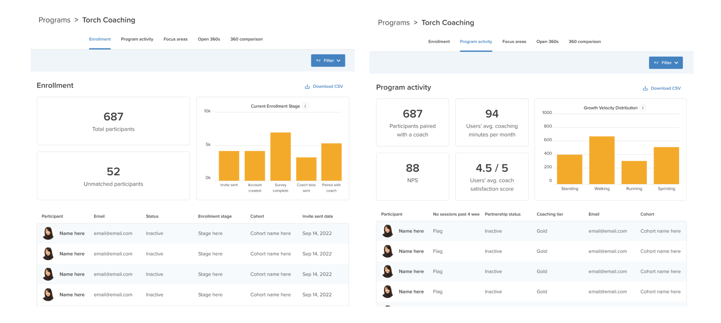Click the Coach bios sent bar
The height and width of the screenshot is (323, 721).
[306, 169]
